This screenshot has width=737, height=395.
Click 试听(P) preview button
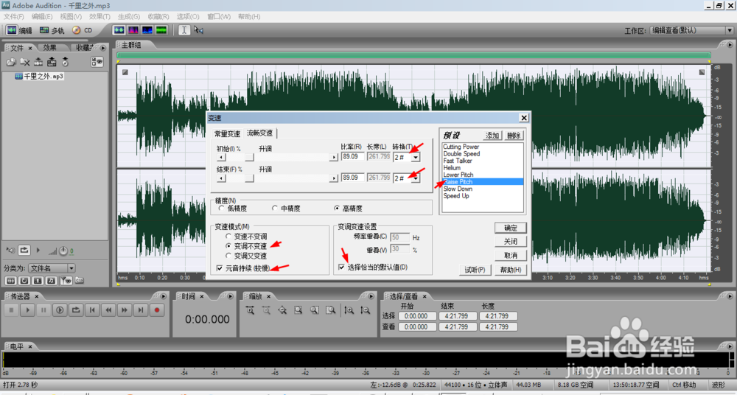point(475,270)
